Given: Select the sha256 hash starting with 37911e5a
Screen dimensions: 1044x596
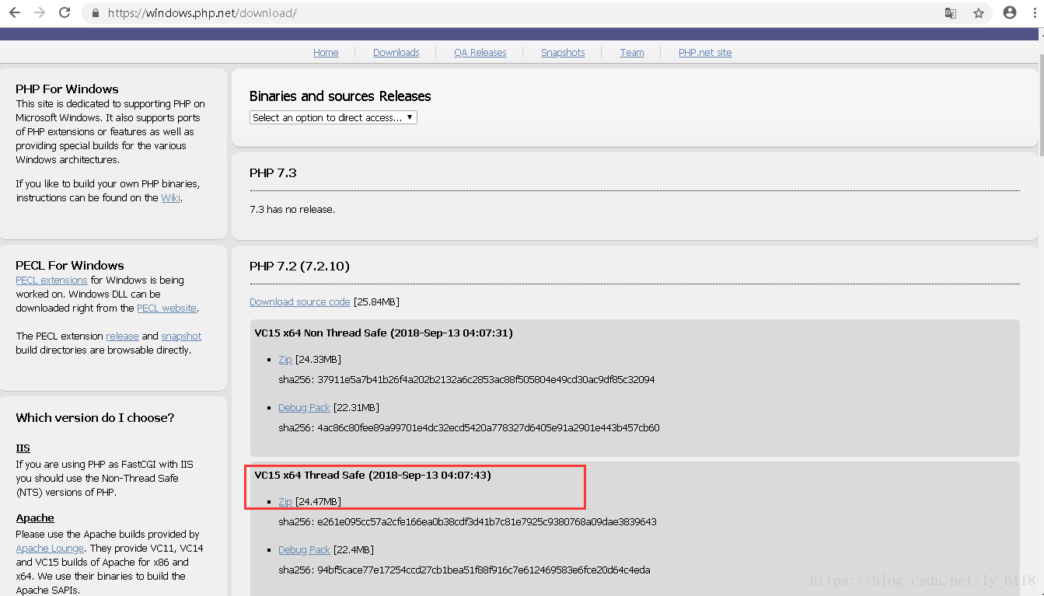Looking at the screenshot, I should pos(484,380).
